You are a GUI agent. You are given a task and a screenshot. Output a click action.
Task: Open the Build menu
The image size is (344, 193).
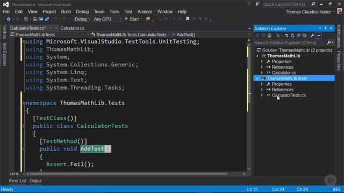66,12
